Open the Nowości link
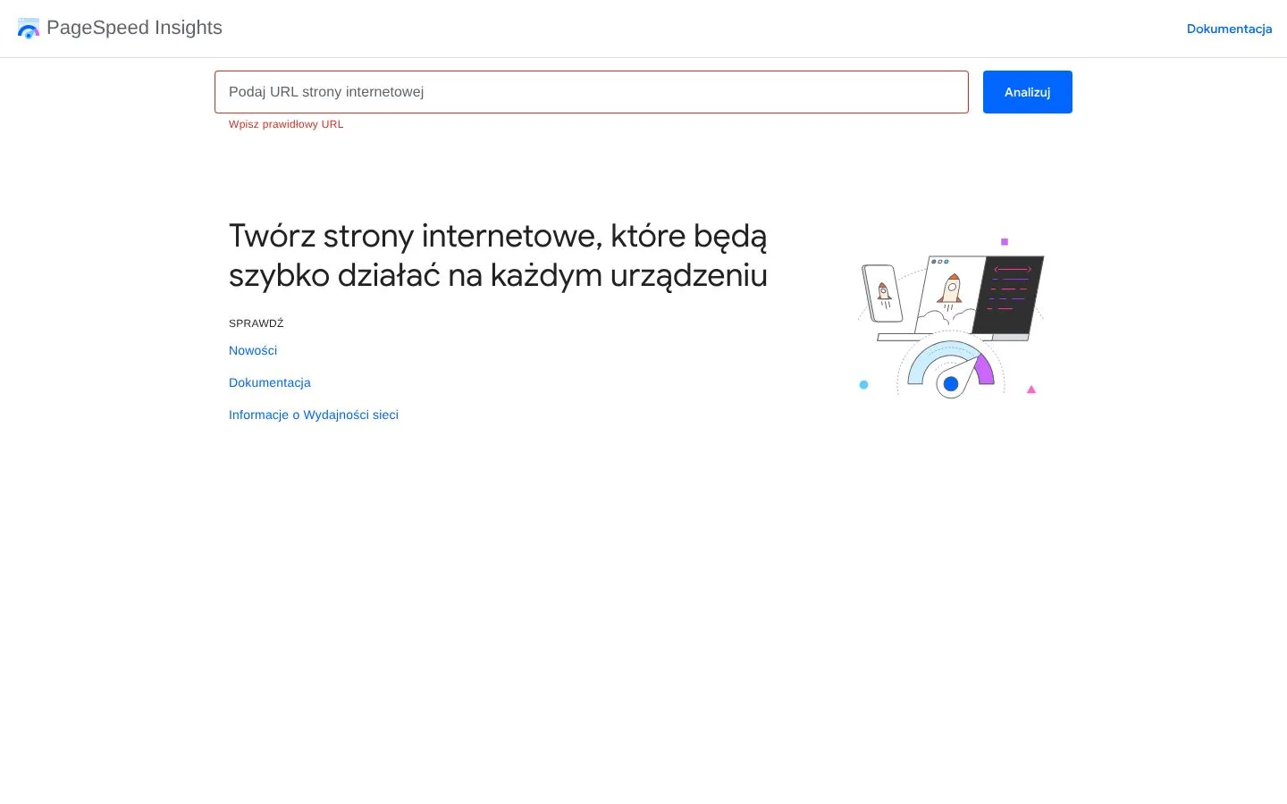The height and width of the screenshot is (804, 1287). coord(253,350)
